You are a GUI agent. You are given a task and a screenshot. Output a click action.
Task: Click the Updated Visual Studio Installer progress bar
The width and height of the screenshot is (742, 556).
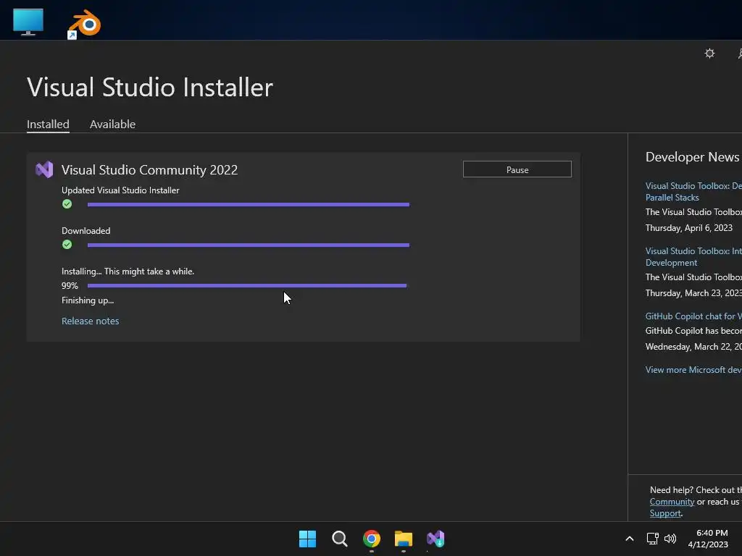pyautogui.click(x=249, y=205)
